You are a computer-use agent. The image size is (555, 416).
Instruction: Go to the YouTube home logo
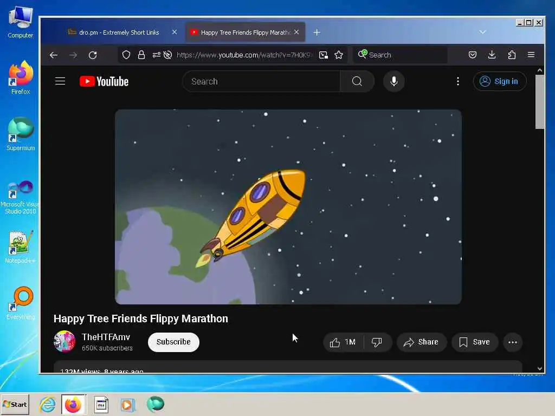pos(104,81)
